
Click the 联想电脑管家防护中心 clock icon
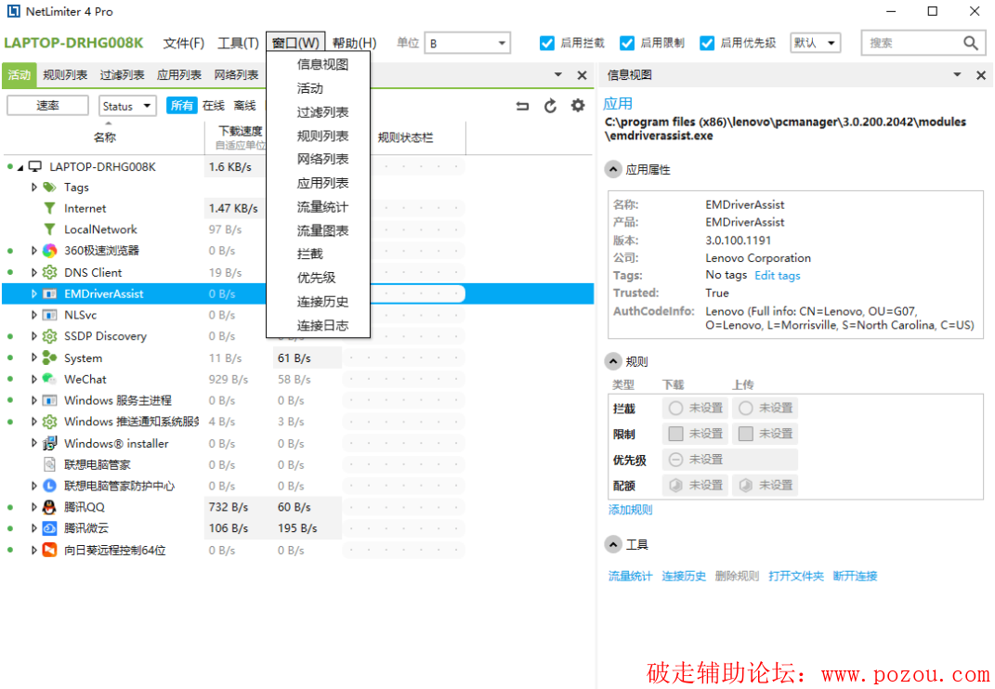pos(49,486)
